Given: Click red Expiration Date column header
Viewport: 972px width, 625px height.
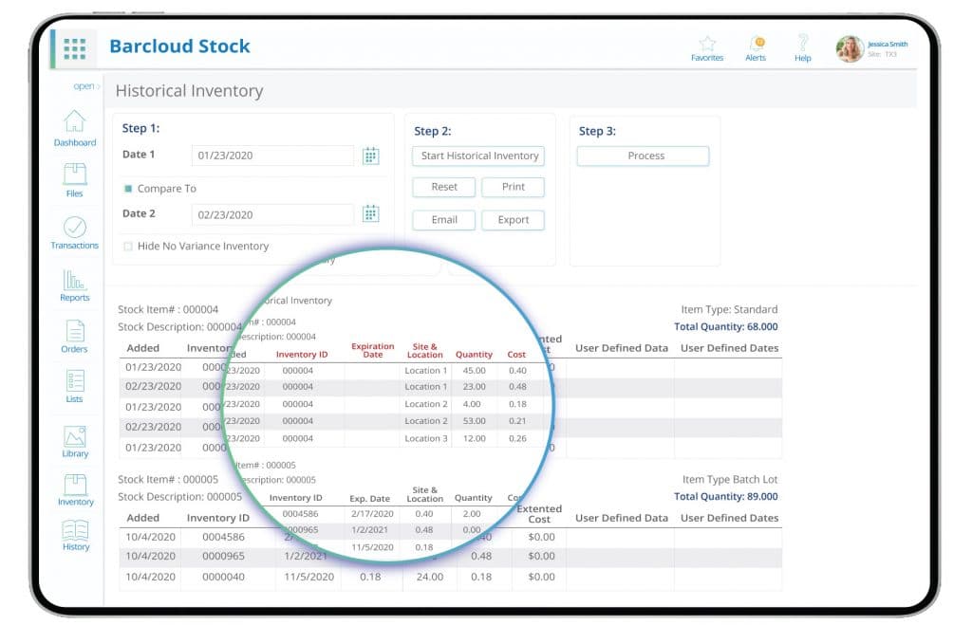Looking at the screenshot, I should (x=372, y=350).
